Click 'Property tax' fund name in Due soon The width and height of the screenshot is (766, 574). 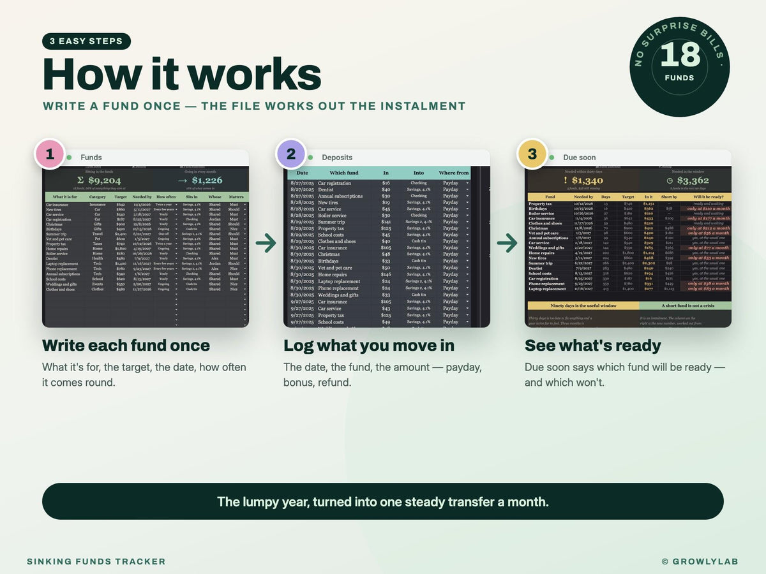pos(540,203)
